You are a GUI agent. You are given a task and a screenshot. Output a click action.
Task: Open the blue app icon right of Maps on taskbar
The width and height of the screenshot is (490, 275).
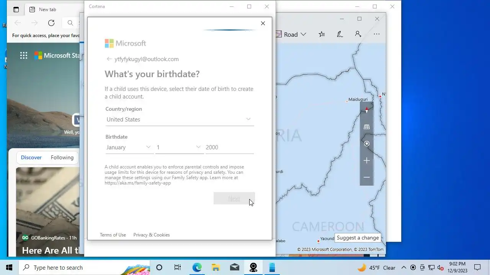click(x=272, y=267)
